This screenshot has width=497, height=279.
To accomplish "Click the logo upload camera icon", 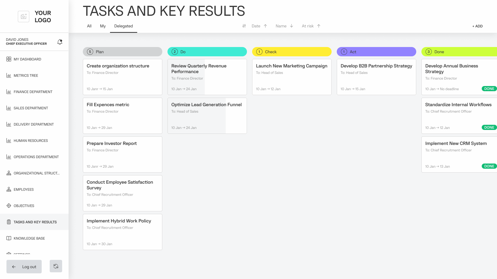I will [24, 17].
